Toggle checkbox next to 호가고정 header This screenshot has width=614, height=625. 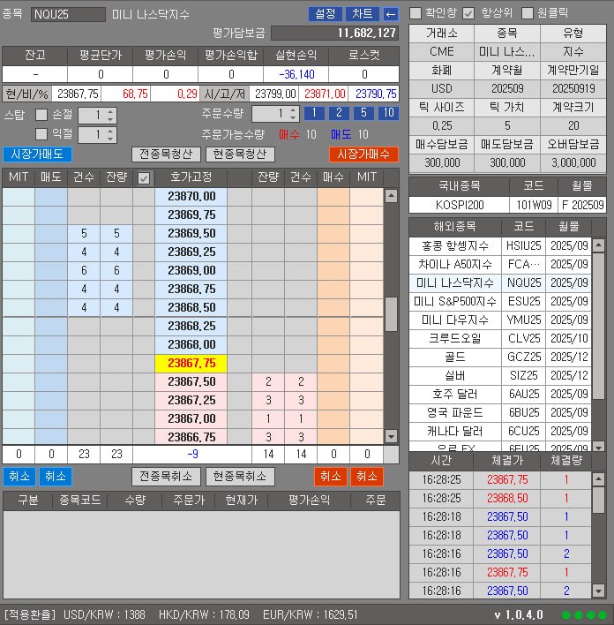[x=144, y=178]
